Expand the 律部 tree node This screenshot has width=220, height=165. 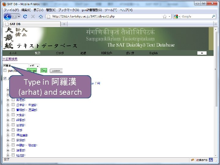click(x=8, y=130)
